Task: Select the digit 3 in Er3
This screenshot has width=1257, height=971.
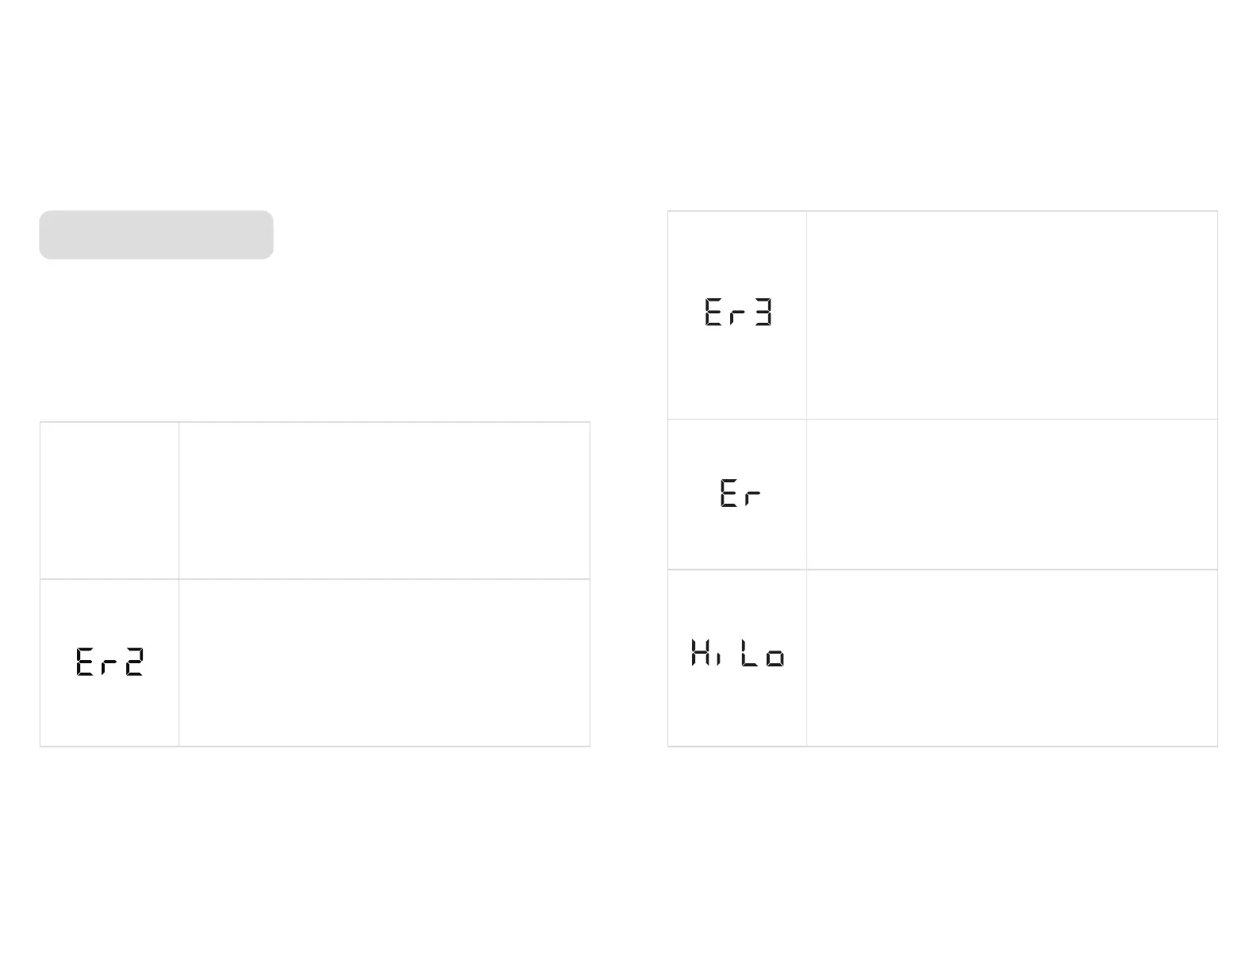Action: pyautogui.click(x=763, y=312)
